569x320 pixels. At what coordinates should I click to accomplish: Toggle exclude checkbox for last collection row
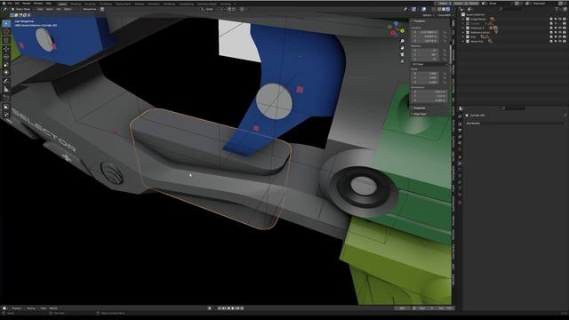coord(551,41)
